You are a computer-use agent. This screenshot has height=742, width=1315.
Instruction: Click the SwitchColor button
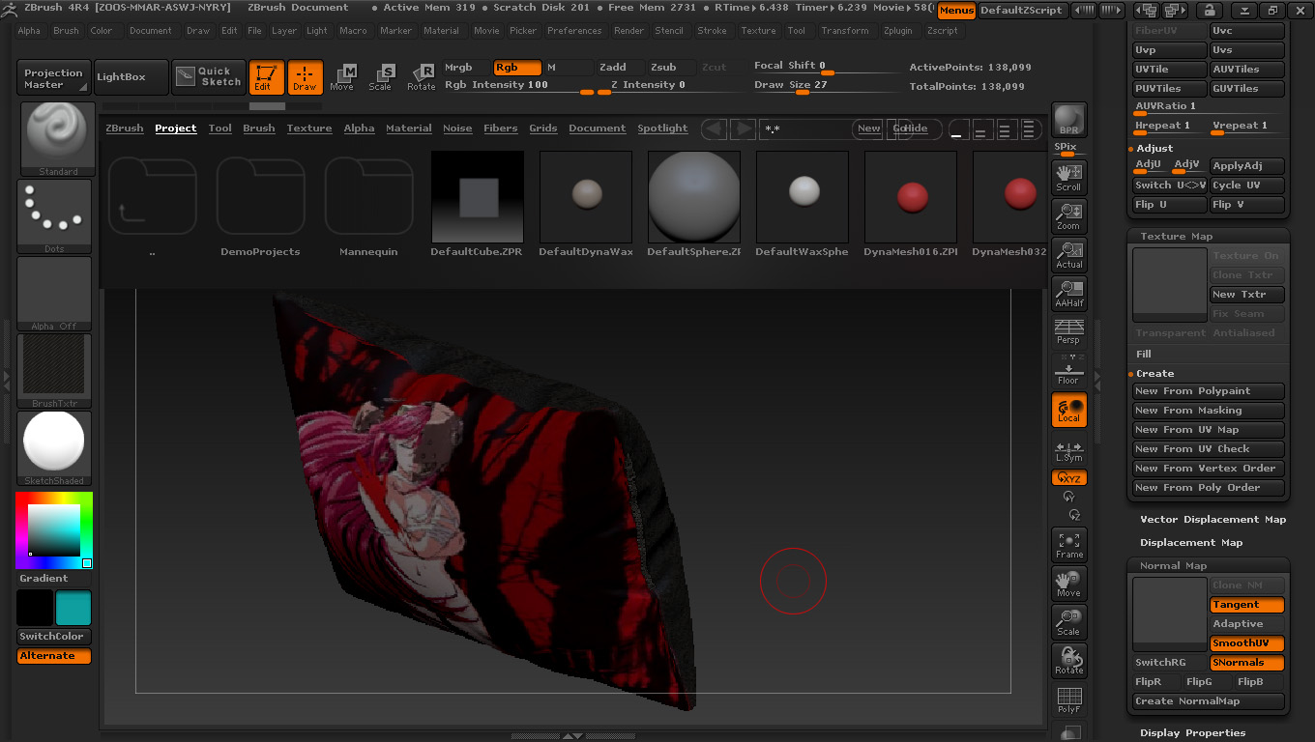click(x=54, y=637)
